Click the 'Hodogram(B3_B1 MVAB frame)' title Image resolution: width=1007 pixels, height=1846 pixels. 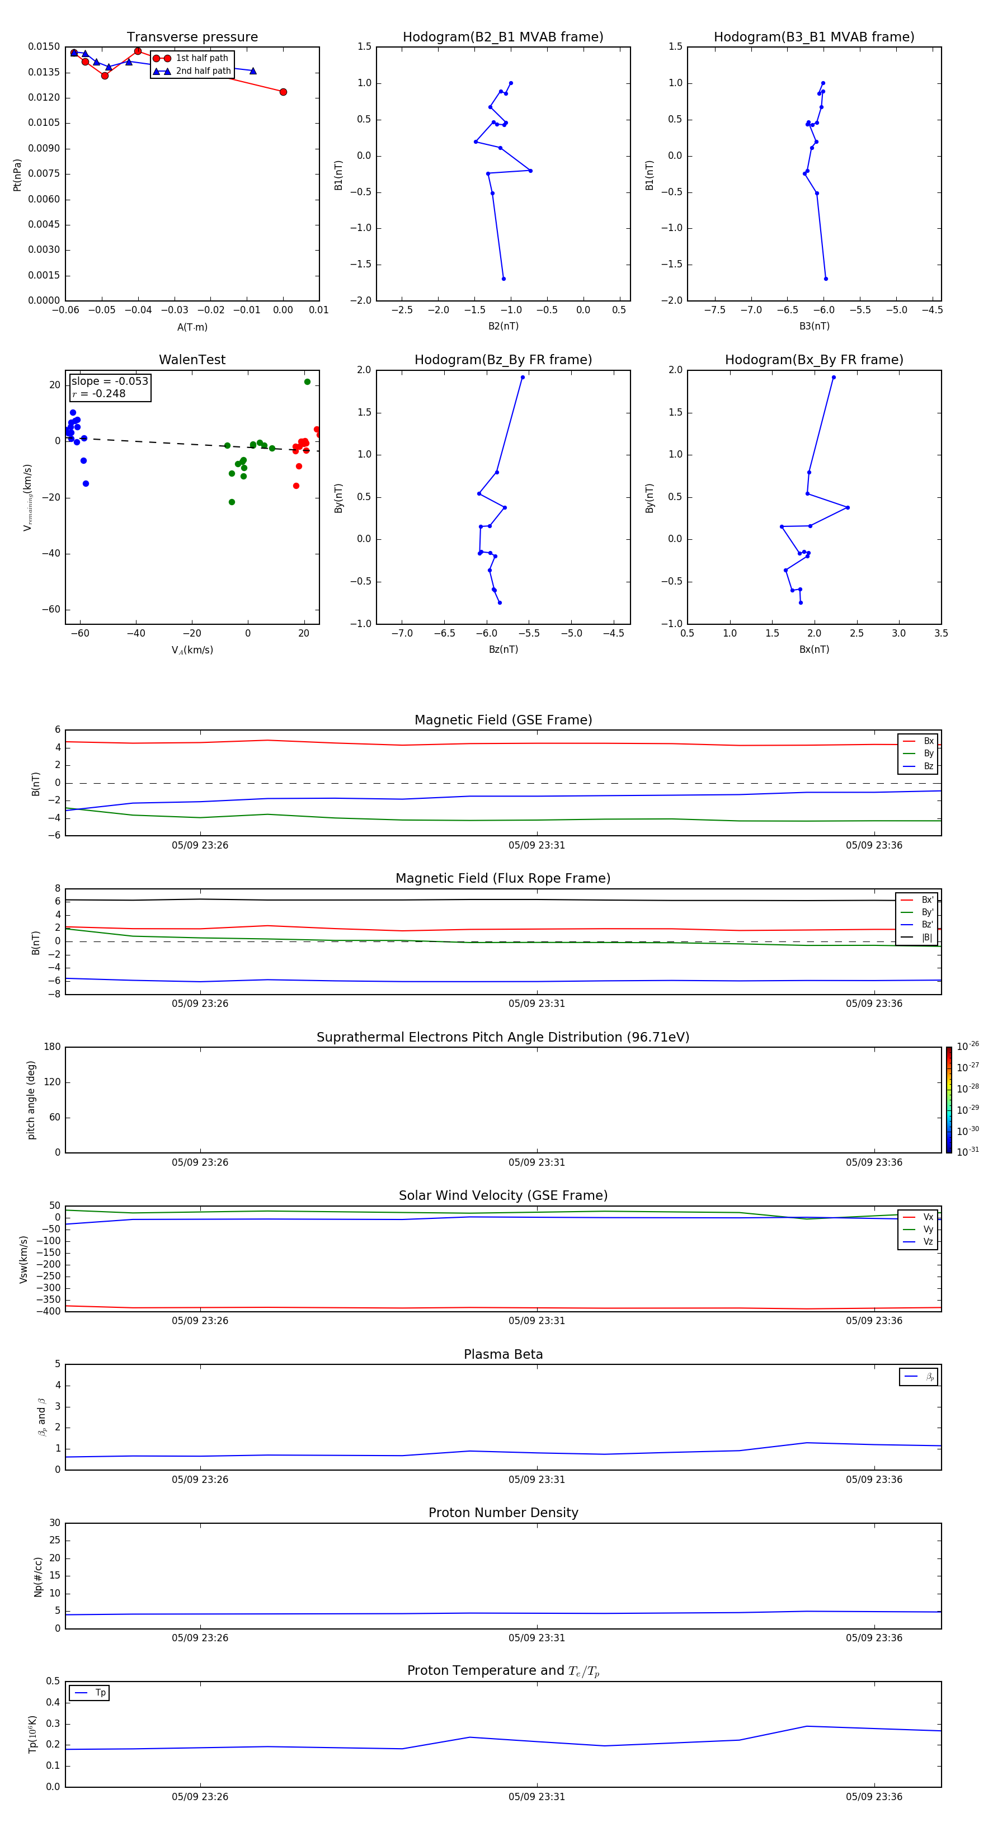coord(814,37)
